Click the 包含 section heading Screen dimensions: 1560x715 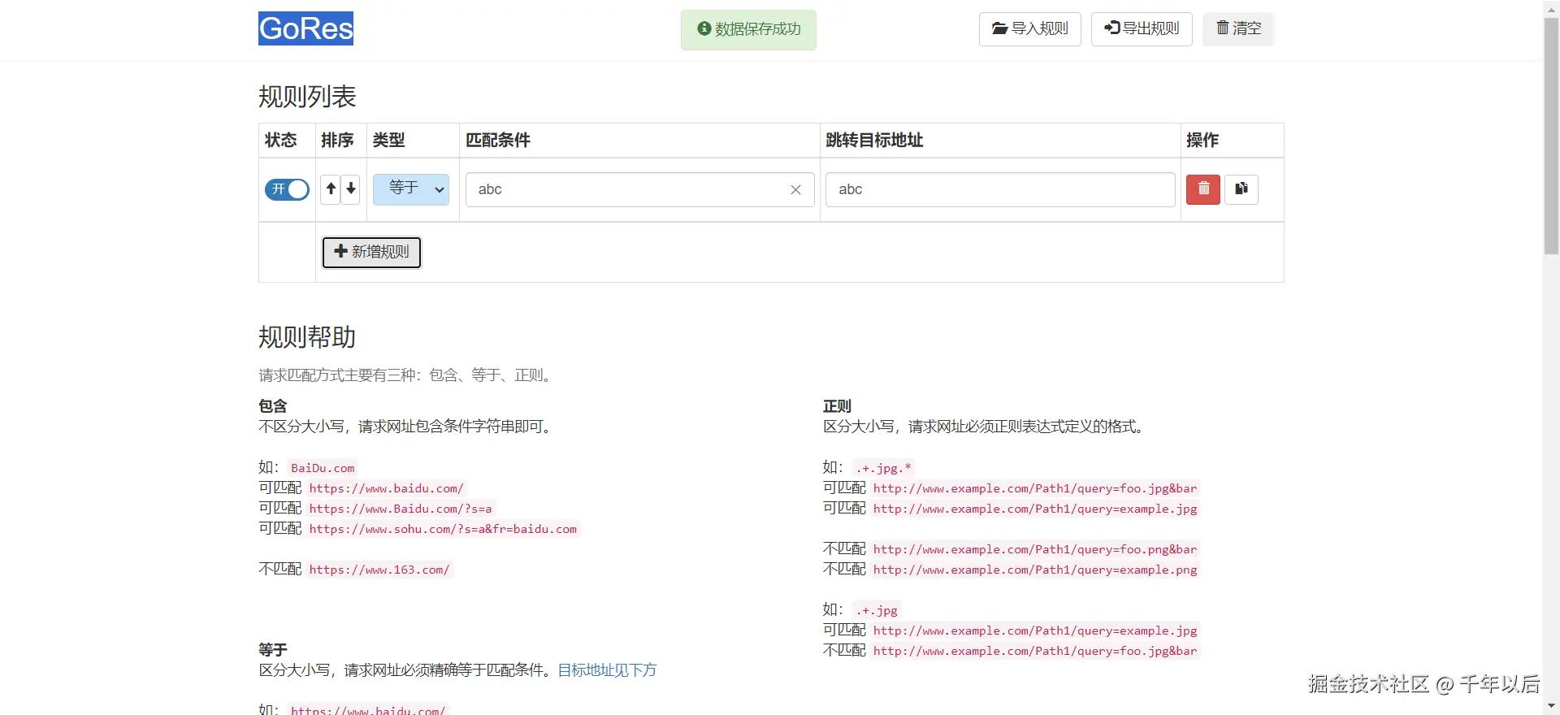coord(273,406)
